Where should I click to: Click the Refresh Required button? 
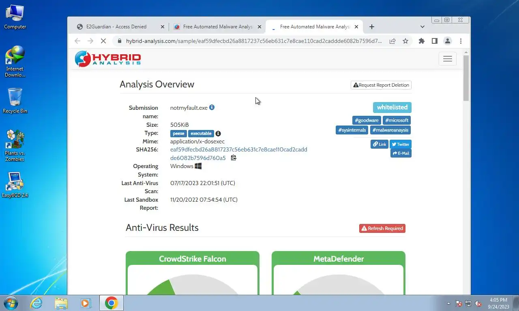382,228
